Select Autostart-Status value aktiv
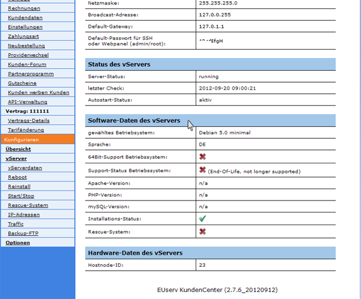 (205, 100)
